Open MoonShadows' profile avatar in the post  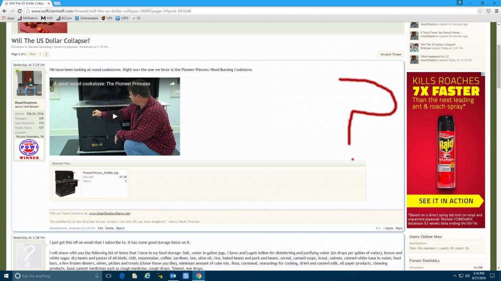coord(29,83)
